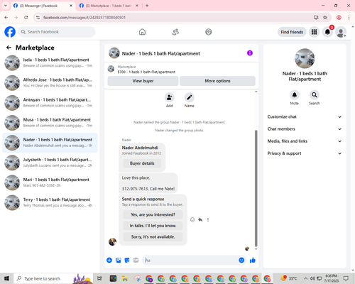
Task: Click the Add people icon in chat
Action: [170, 97]
